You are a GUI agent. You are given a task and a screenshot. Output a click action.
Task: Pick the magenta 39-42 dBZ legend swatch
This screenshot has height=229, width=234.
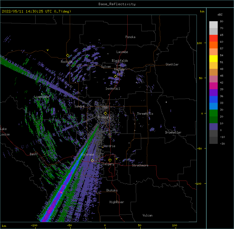tap(213, 86)
